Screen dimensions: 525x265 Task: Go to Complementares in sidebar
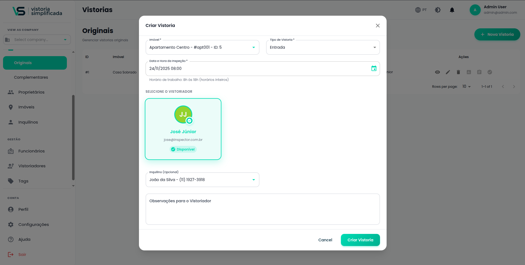tap(31, 77)
